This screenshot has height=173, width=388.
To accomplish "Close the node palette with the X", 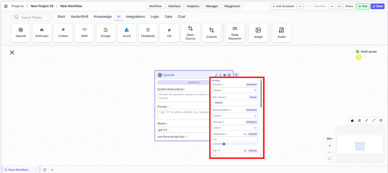I will [x=12, y=52].
